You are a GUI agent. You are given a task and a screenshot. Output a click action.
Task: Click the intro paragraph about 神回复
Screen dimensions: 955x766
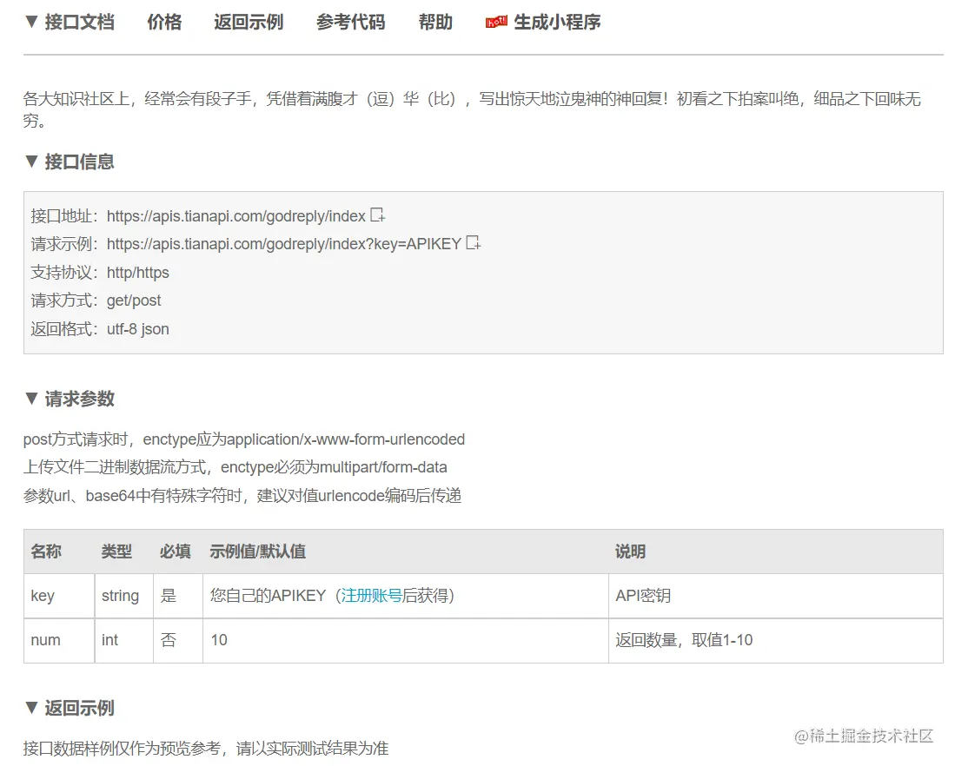473,109
